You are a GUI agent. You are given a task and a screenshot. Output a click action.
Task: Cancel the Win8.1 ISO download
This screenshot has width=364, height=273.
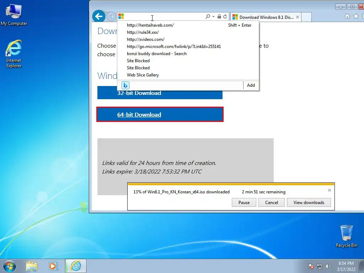point(271,202)
